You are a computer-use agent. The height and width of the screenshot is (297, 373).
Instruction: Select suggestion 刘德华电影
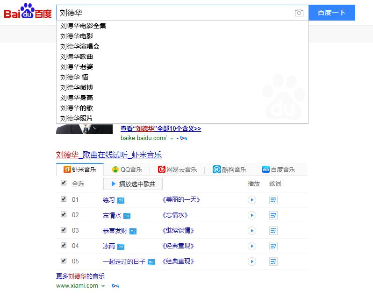pyautogui.click(x=182, y=36)
